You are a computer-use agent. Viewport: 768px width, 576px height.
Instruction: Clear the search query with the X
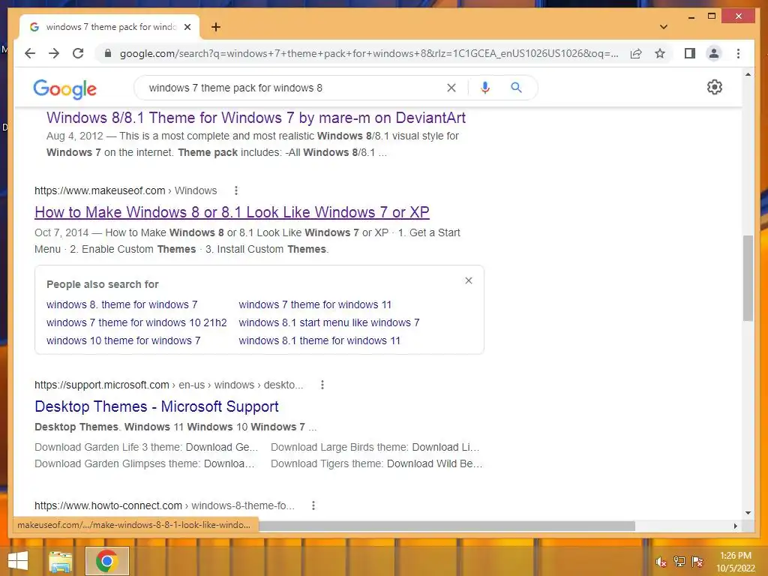pos(451,88)
